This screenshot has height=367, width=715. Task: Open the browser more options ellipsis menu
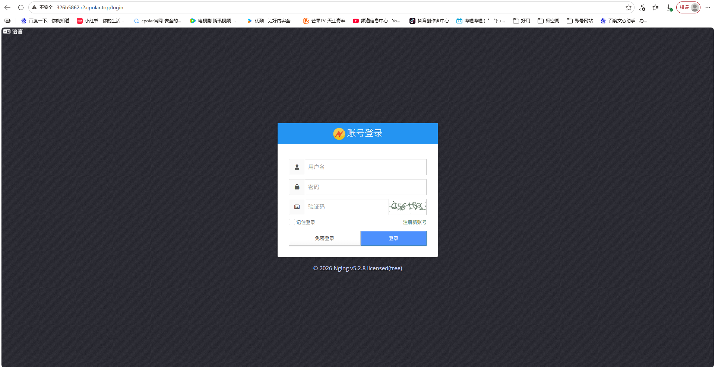tap(708, 7)
